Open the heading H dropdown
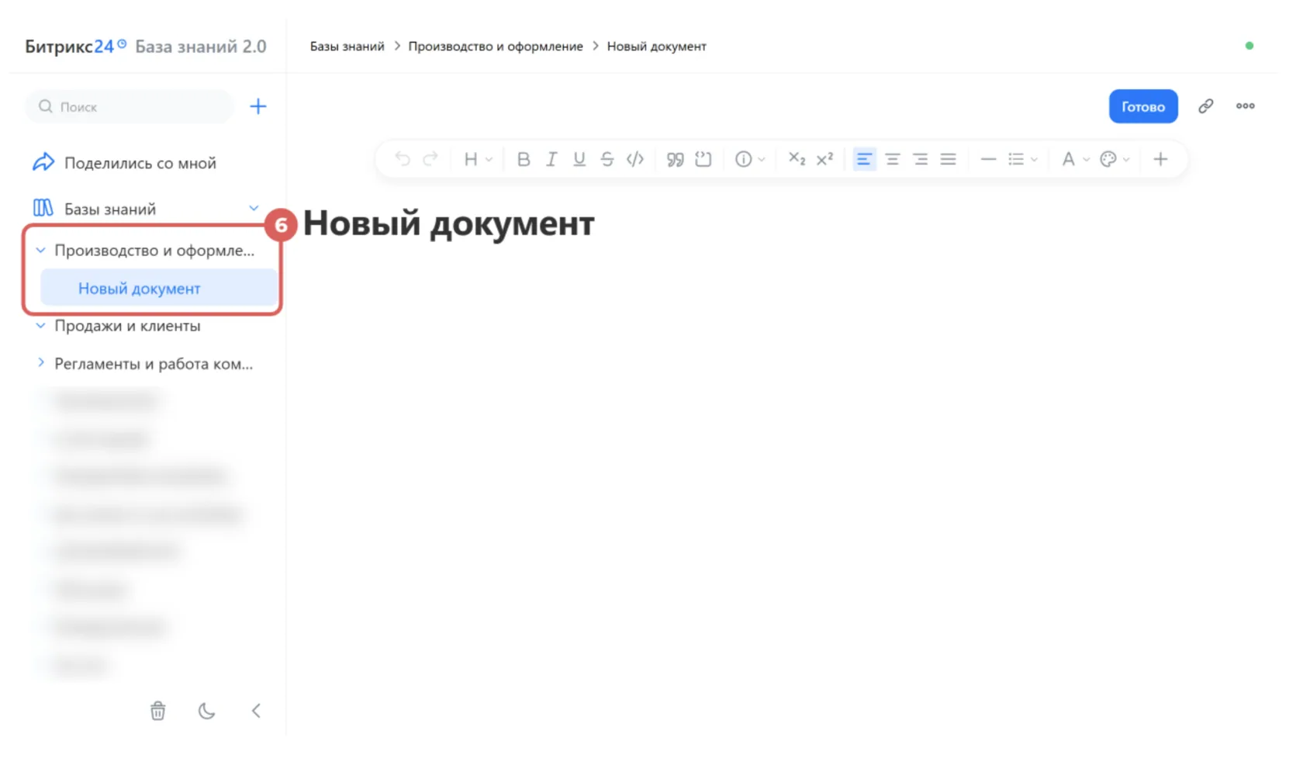The image size is (1303, 758). click(x=477, y=159)
